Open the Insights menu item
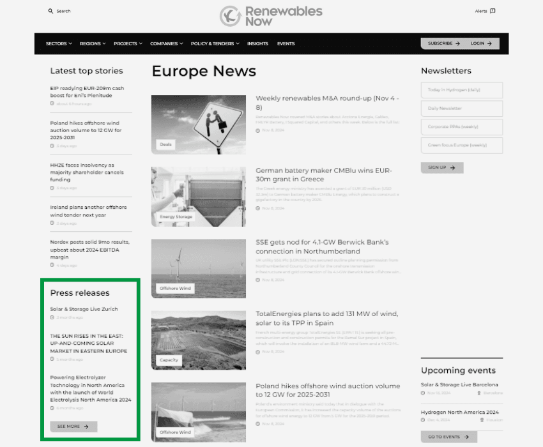543x447 pixels. click(257, 43)
